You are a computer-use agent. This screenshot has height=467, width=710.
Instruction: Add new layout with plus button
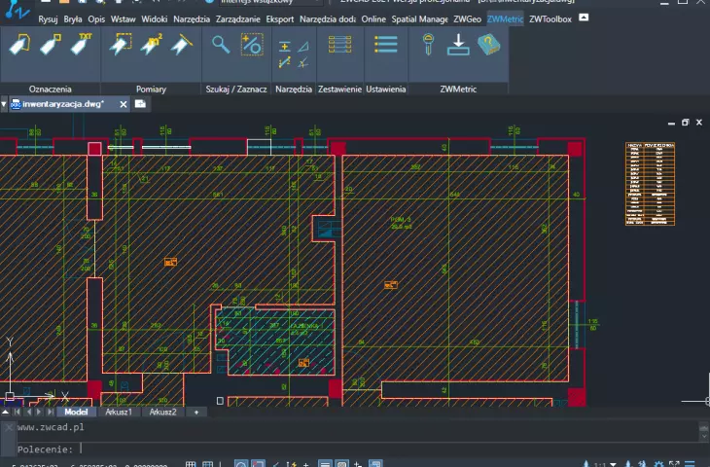196,413
